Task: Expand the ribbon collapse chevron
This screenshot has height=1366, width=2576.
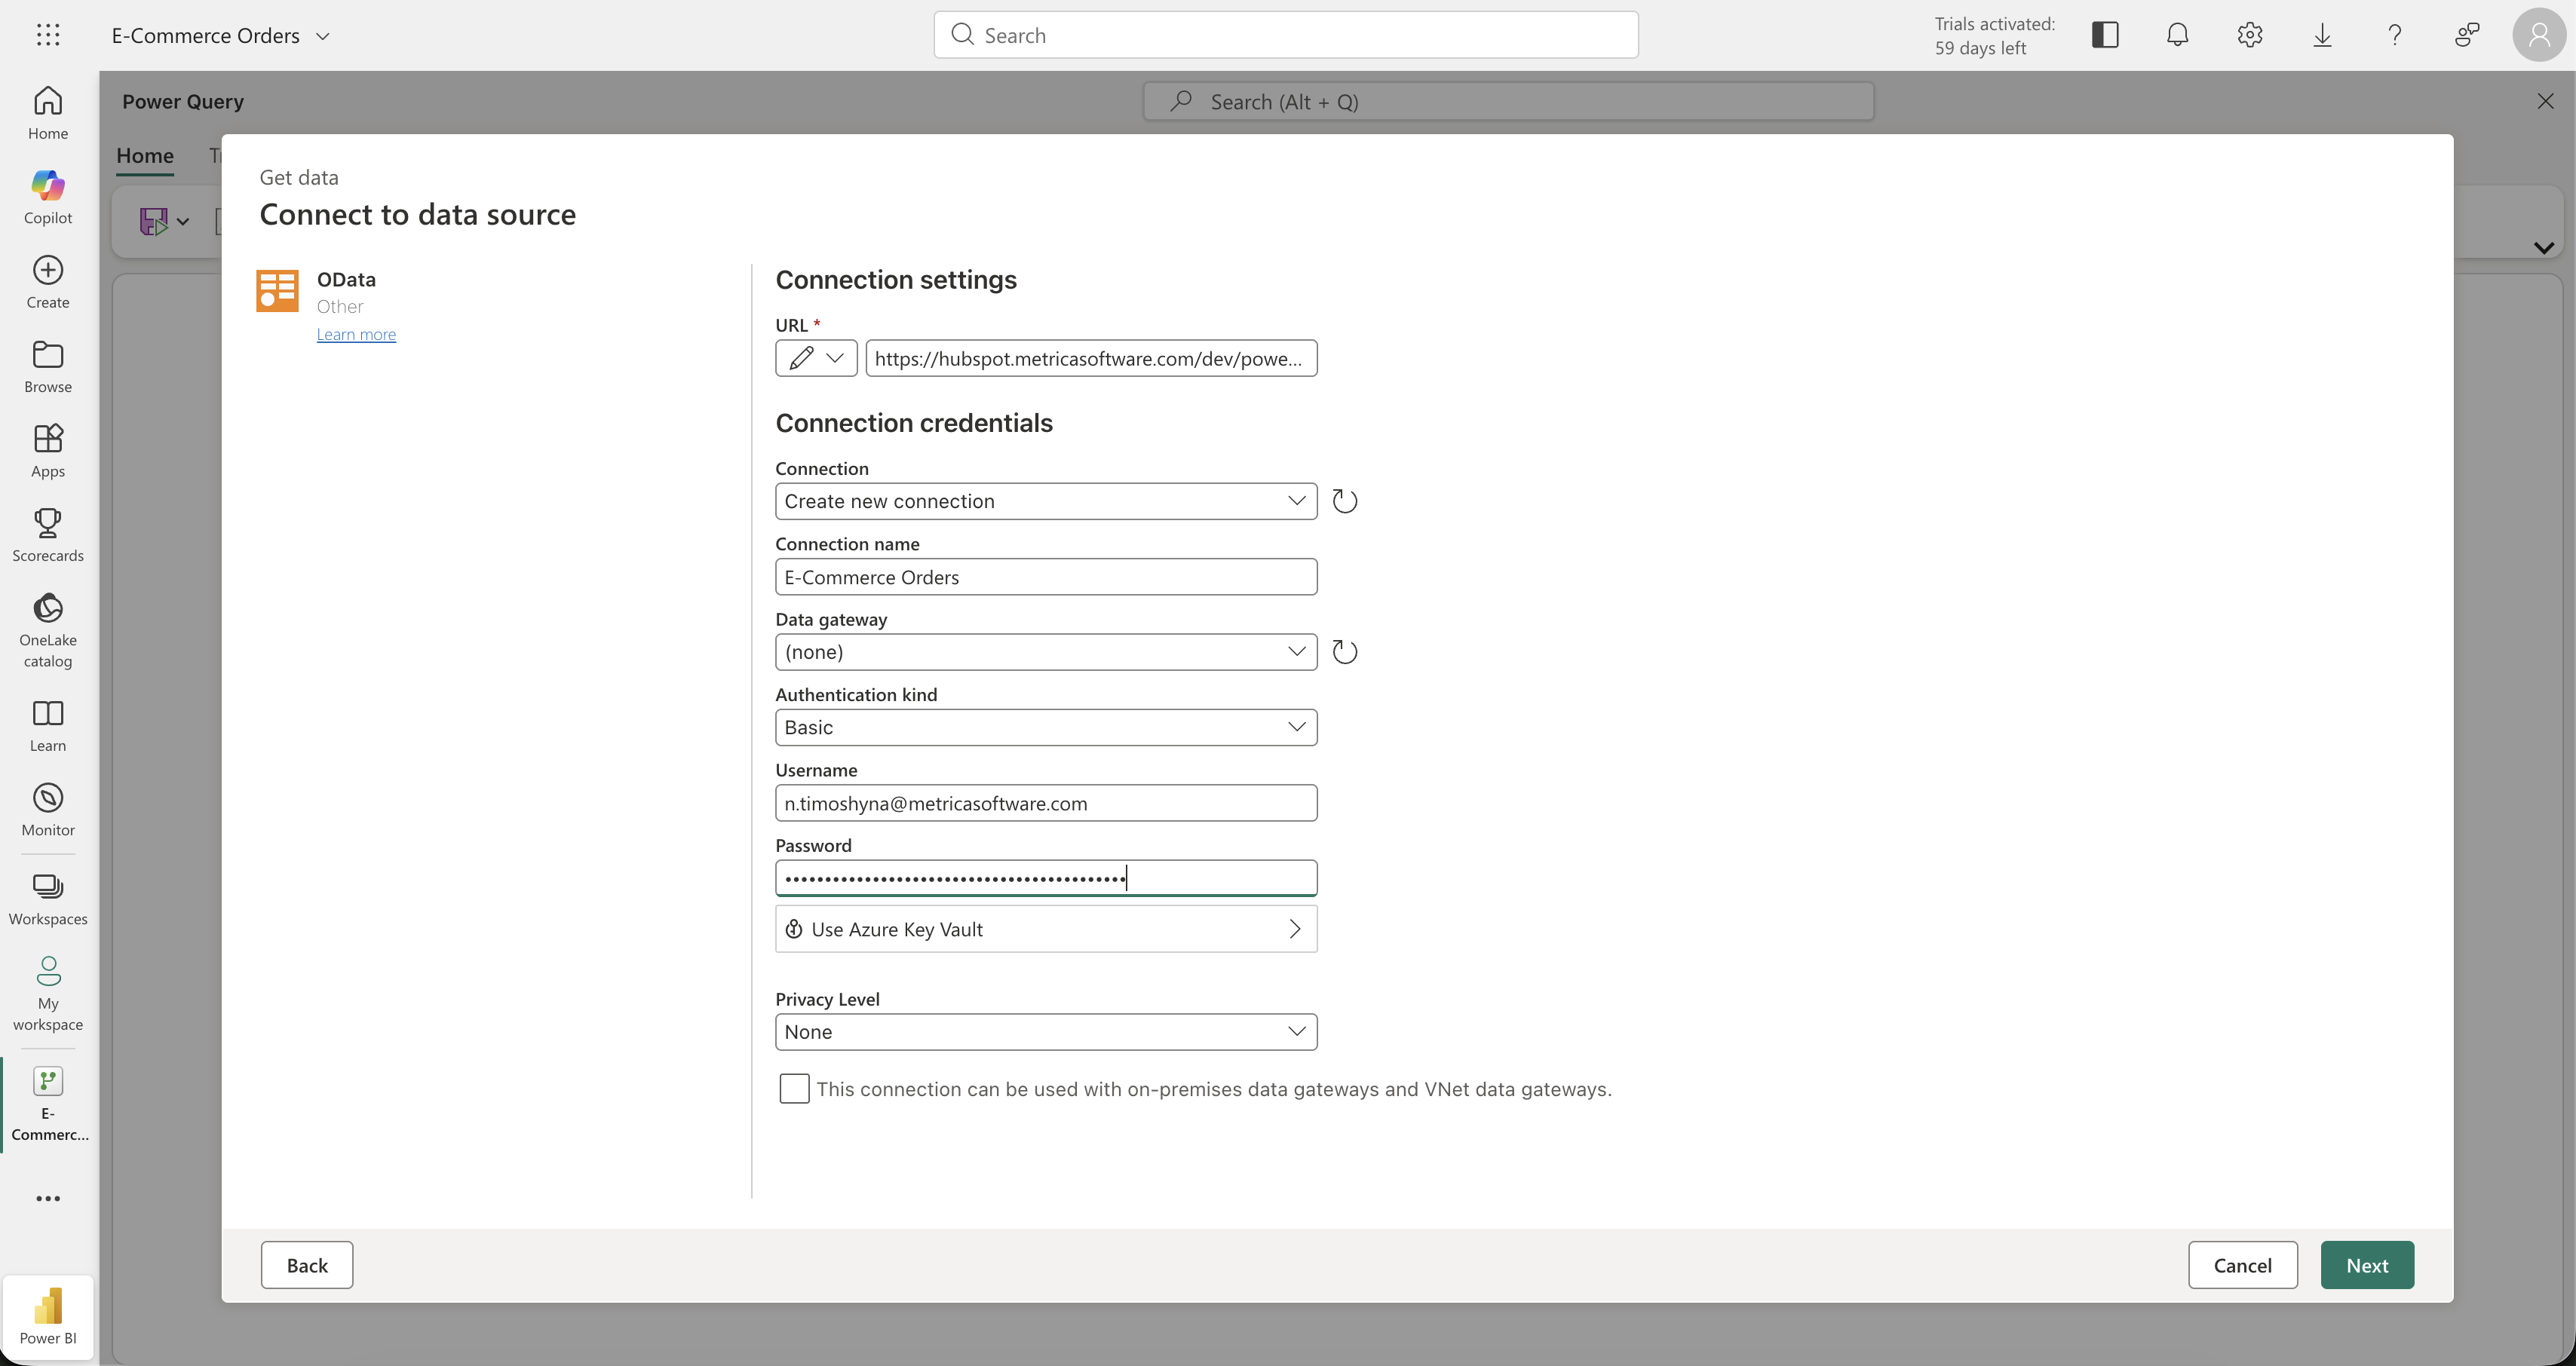Action: tap(2543, 247)
